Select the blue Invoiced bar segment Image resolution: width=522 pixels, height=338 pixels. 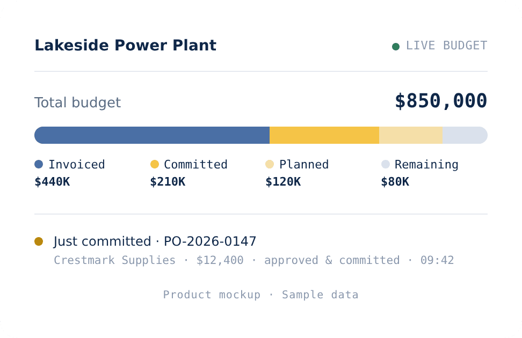[152, 135]
